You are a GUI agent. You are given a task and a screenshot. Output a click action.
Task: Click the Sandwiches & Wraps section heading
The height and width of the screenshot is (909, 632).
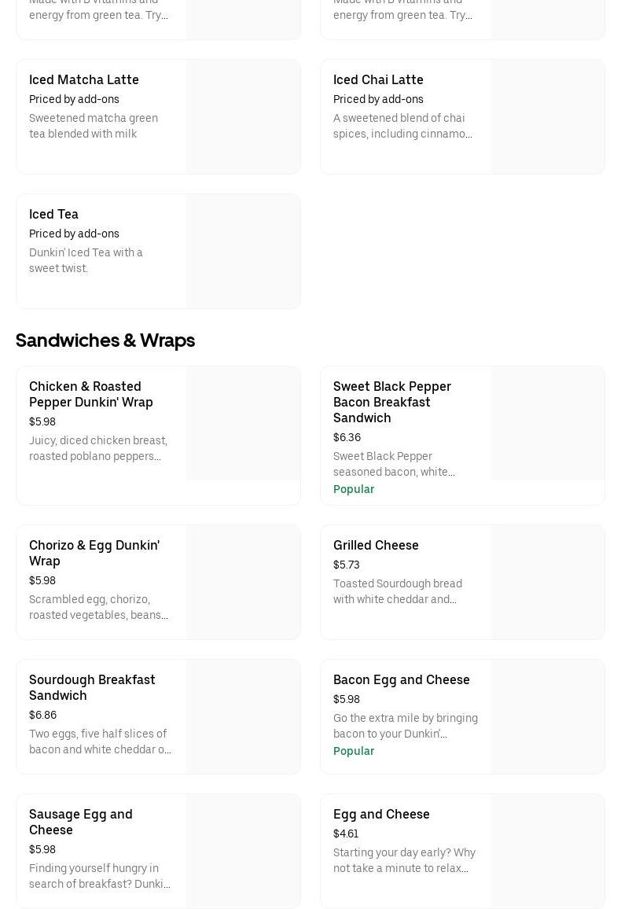[105, 340]
